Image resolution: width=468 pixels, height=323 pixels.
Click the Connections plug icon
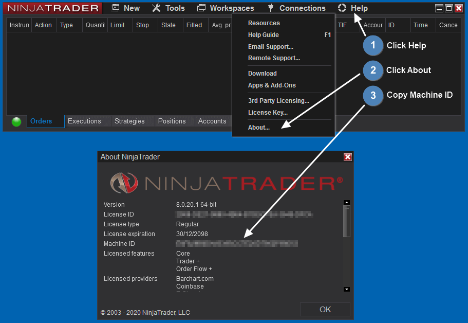(271, 8)
